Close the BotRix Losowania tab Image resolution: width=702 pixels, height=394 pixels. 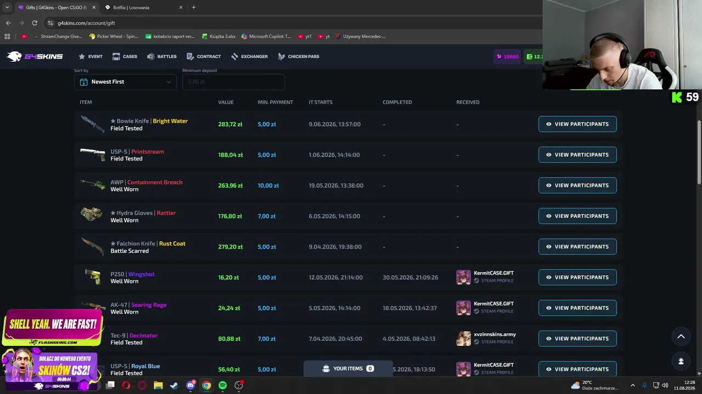[x=181, y=8]
